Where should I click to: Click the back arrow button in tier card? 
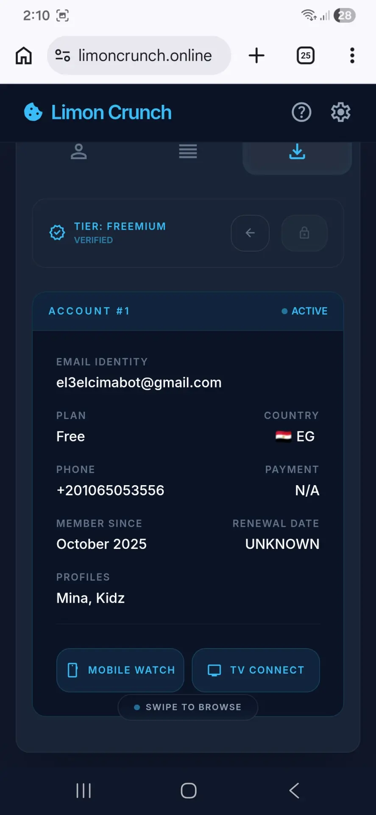[x=250, y=233]
